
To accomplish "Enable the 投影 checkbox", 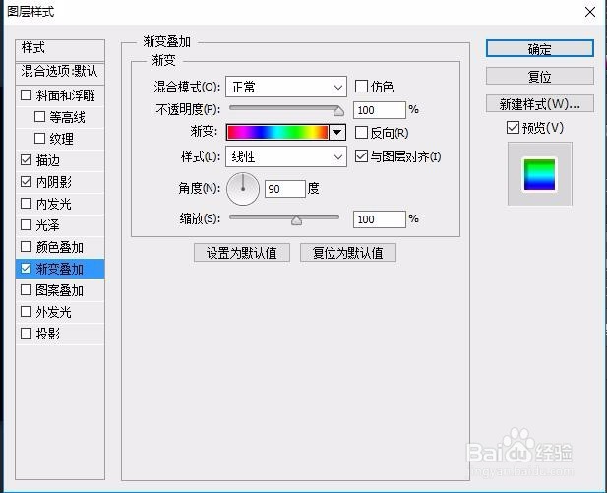I will pyautogui.click(x=26, y=333).
